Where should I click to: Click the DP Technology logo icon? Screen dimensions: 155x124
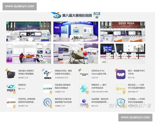[x=84, y=74]
